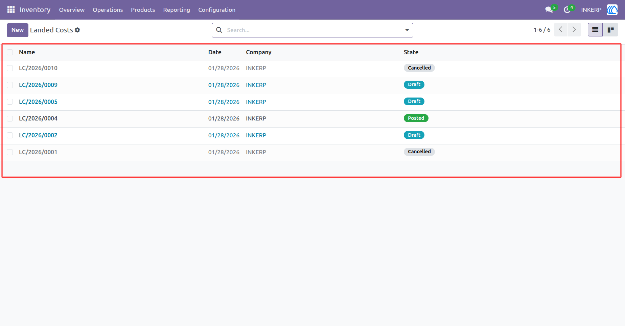This screenshot has height=326, width=625.
Task: Expand the search filter options dropdown
Action: click(x=407, y=30)
